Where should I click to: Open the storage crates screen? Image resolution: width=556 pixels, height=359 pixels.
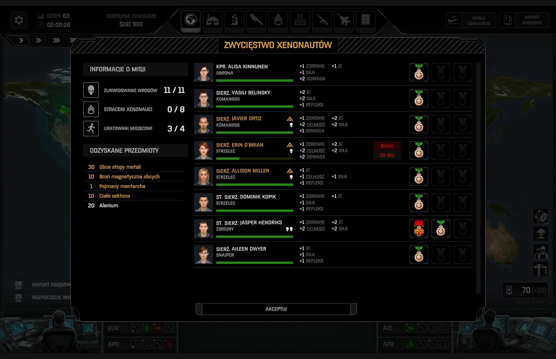point(300,20)
